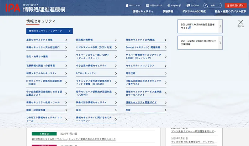Open 制御システムのセキュリティ item
The width and height of the screenshot is (249, 146).
point(47,73)
